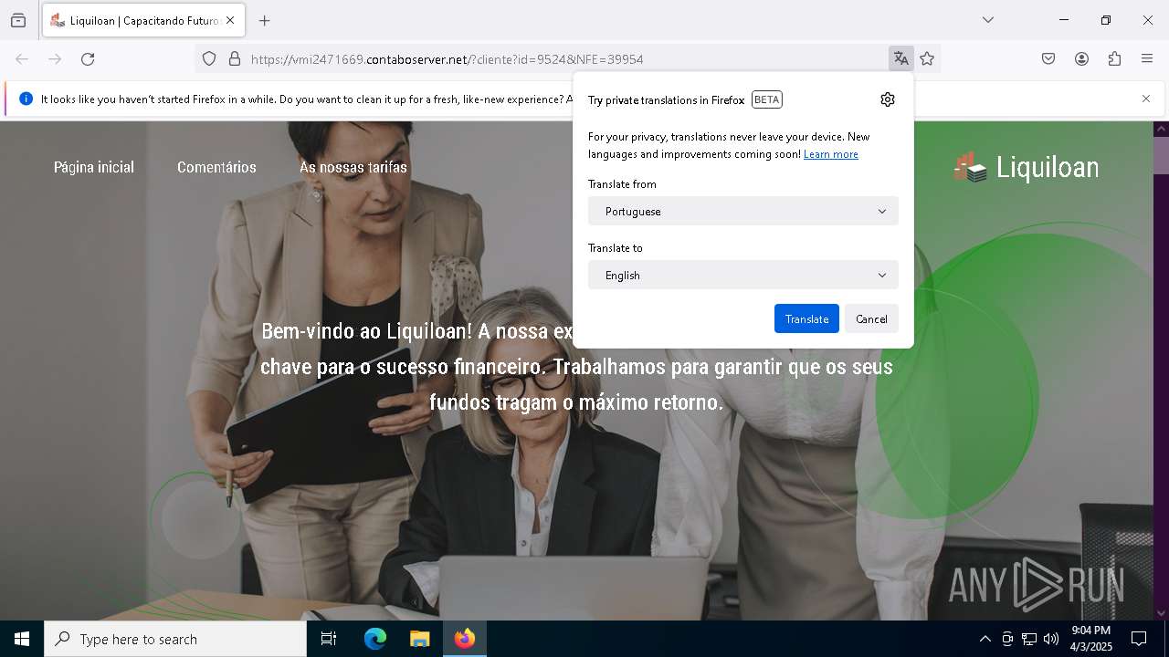The width and height of the screenshot is (1169, 657).
Task: Click the Meet Now tray icon
Action: click(x=1007, y=639)
